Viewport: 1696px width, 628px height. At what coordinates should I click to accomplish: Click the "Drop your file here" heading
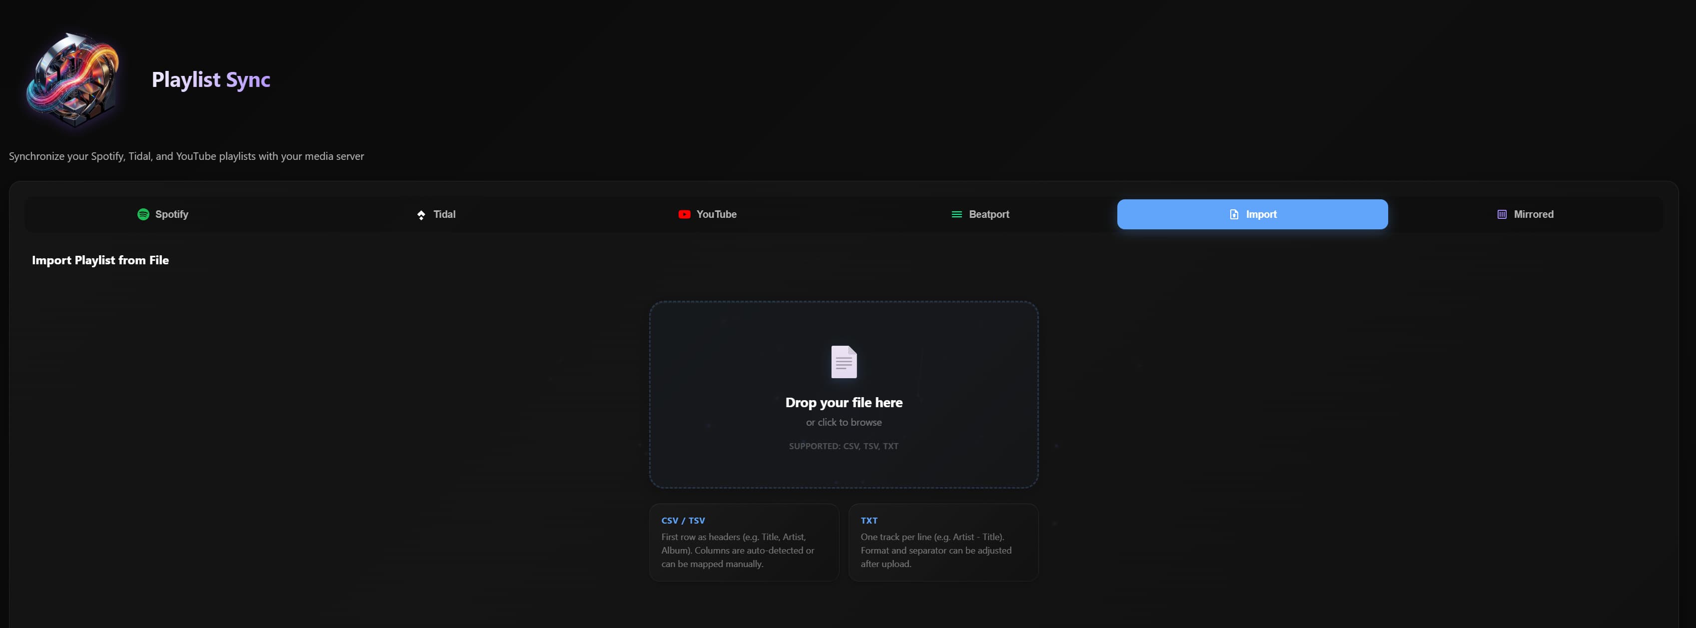844,402
